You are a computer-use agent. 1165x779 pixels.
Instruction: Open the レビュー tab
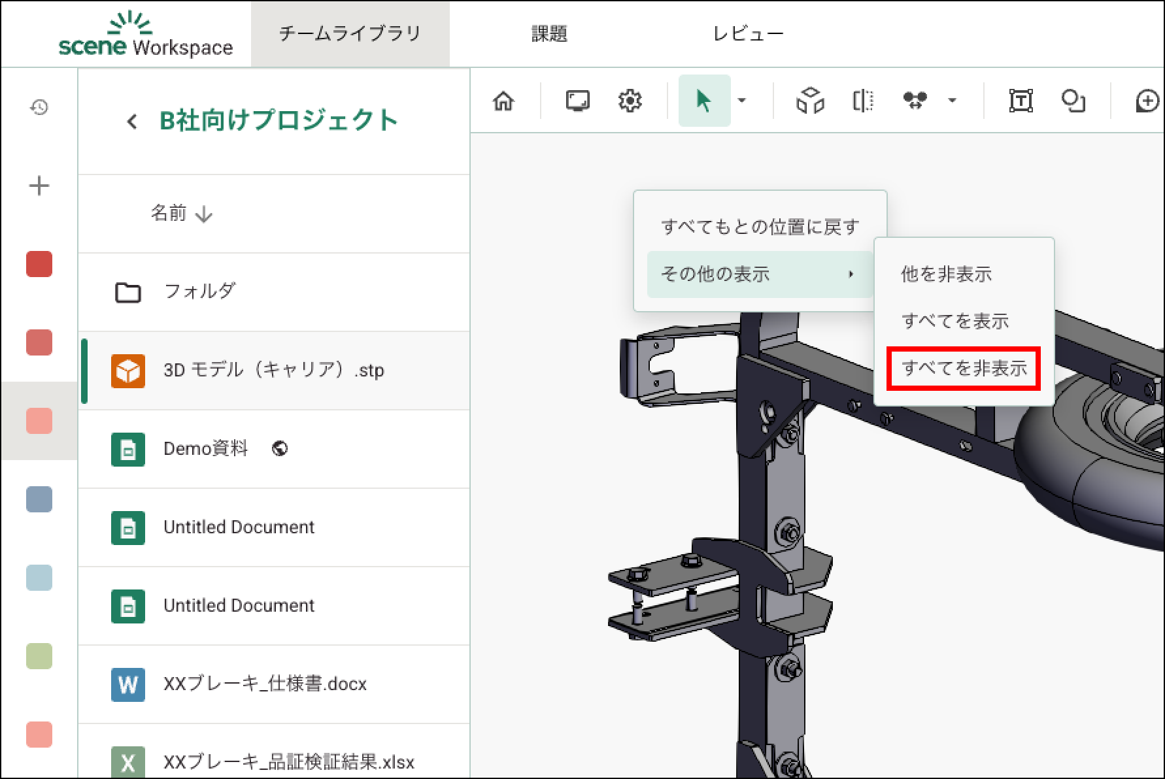tap(748, 34)
